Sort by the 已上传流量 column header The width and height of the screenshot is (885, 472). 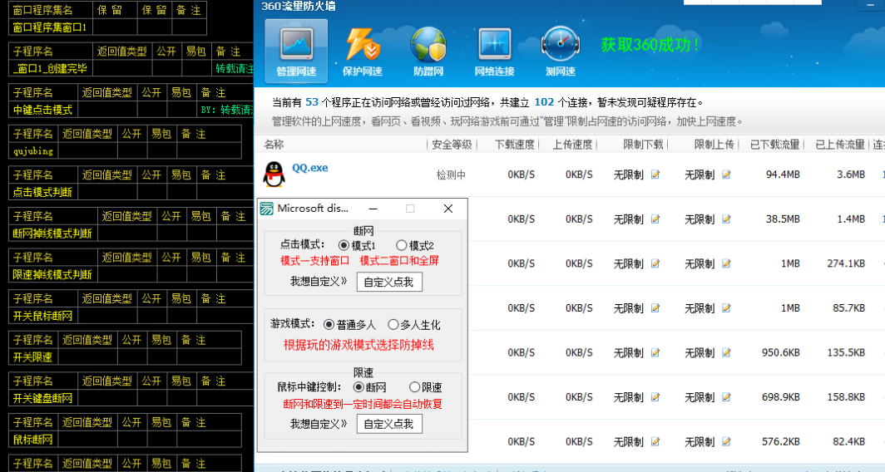840,145
